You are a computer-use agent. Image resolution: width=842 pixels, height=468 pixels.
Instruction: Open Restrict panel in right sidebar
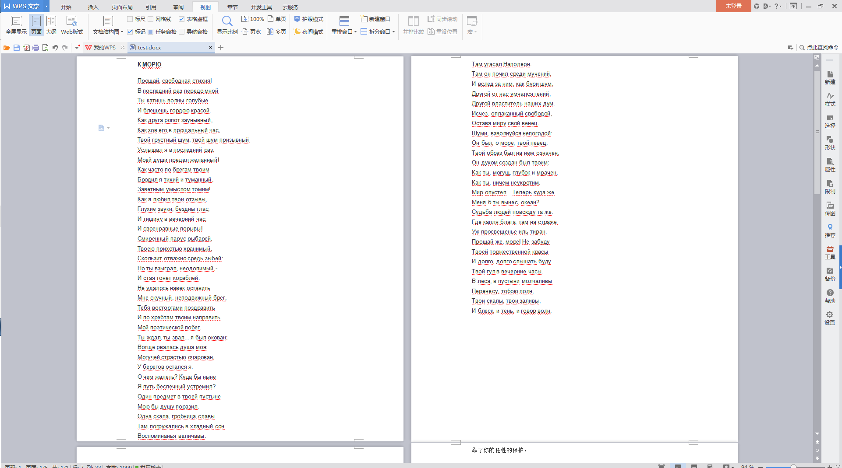[830, 187]
